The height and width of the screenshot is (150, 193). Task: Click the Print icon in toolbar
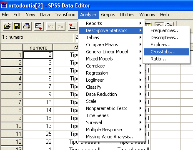(27, 26)
